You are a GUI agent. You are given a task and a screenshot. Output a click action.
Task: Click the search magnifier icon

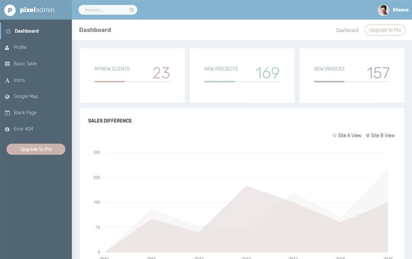point(131,9)
